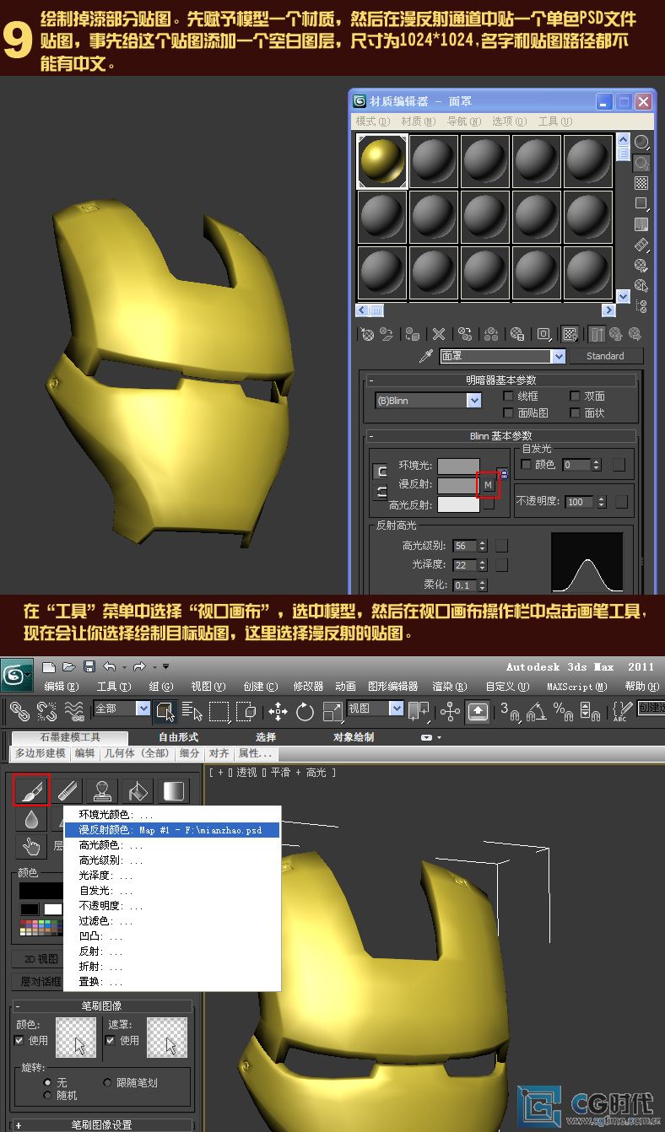This screenshot has width=665, height=1132.
Task: Click the Save file icon in quick toolbar
Action: point(90,666)
